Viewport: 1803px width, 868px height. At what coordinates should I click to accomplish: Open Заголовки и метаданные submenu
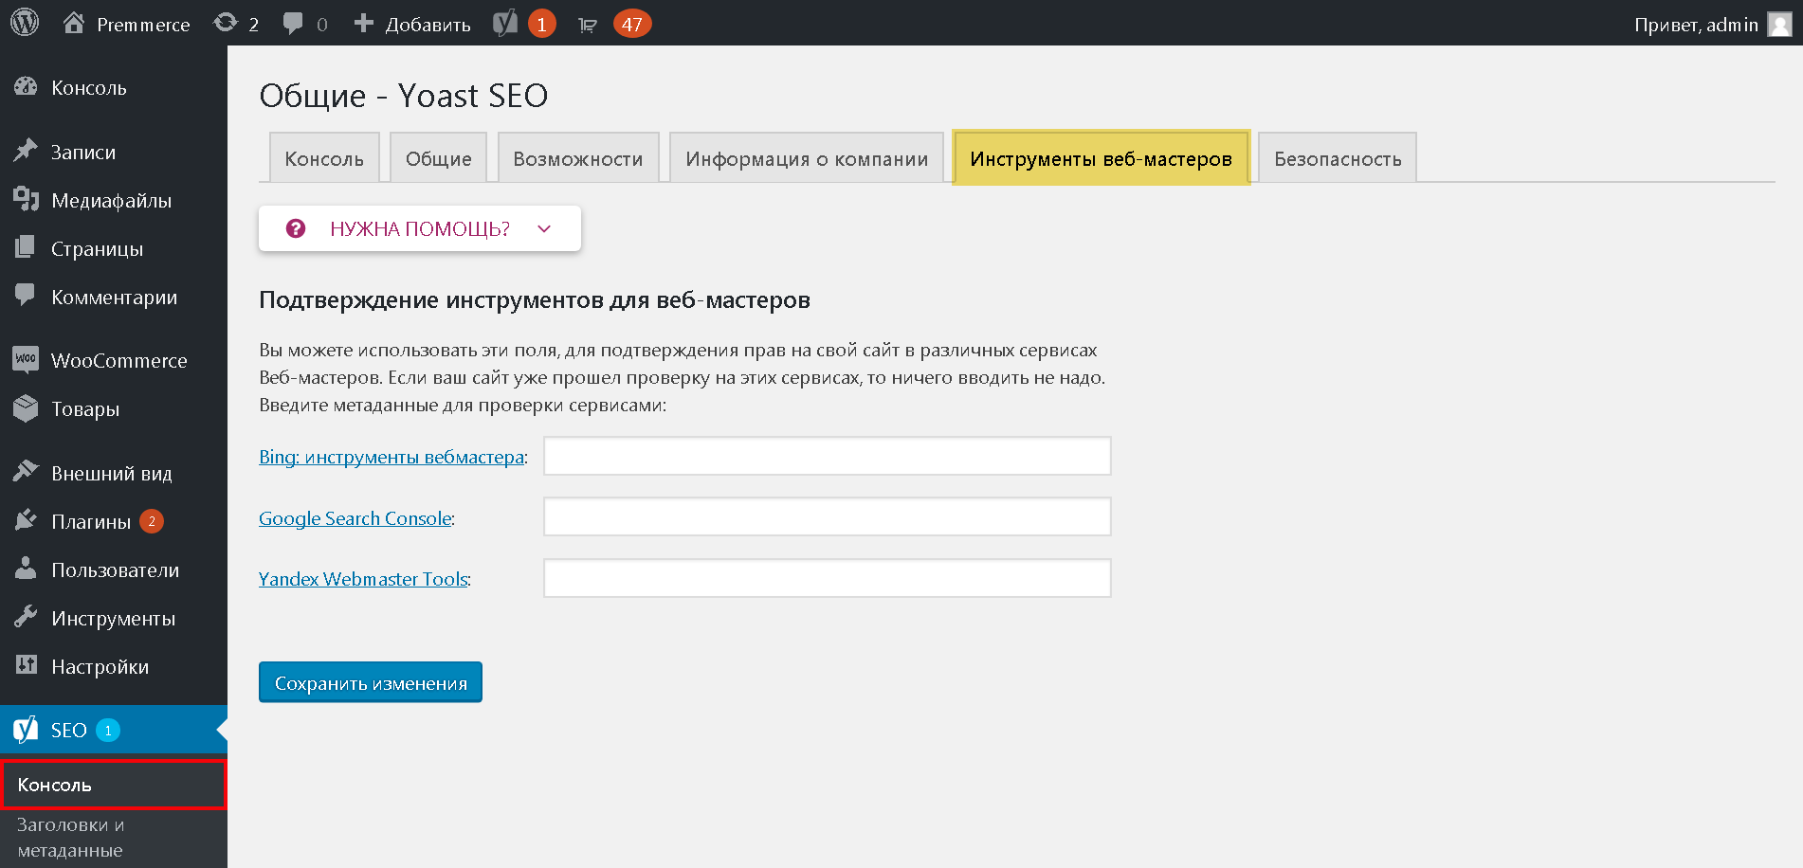point(70,838)
